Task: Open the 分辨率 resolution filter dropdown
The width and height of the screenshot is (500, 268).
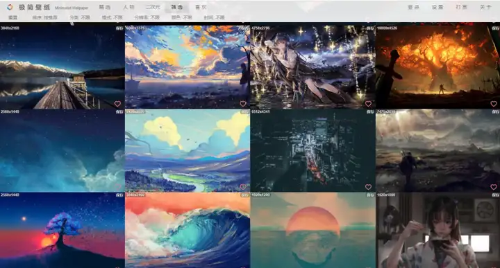Action: coord(147,17)
